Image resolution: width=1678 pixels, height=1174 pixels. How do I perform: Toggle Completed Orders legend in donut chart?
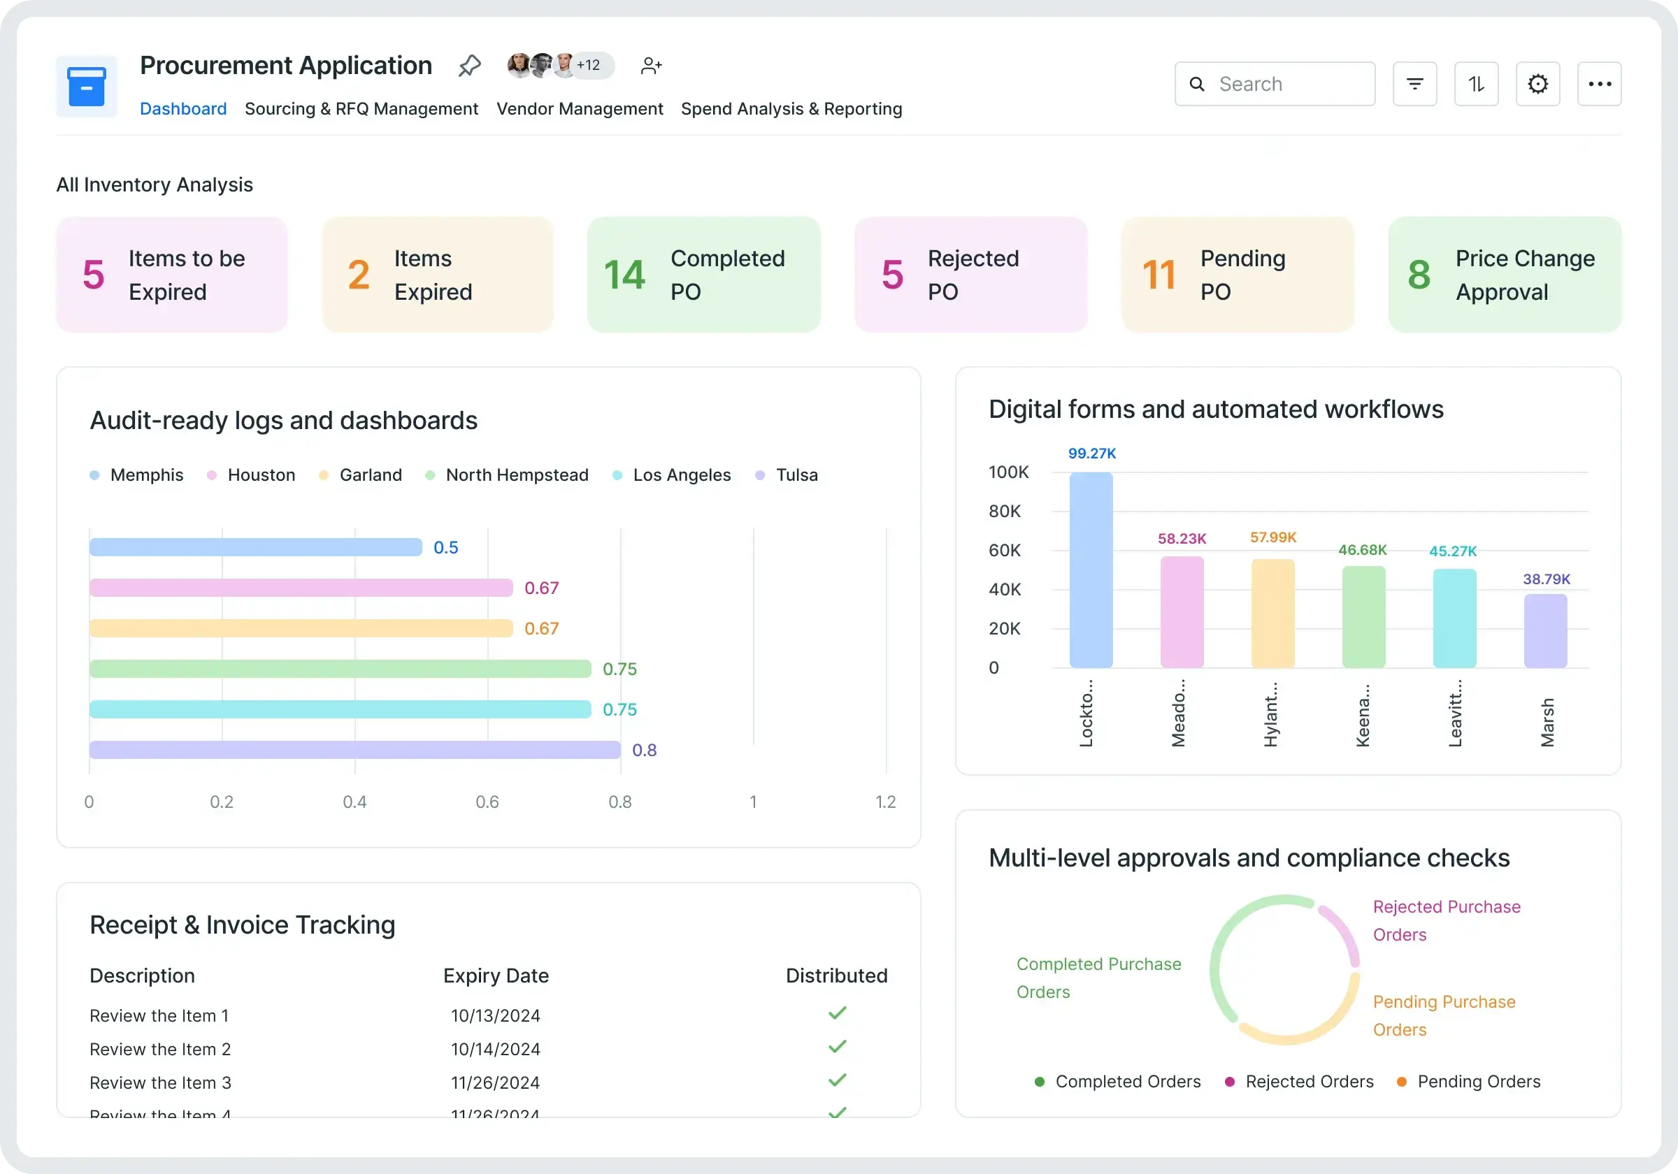[x=1117, y=1081]
